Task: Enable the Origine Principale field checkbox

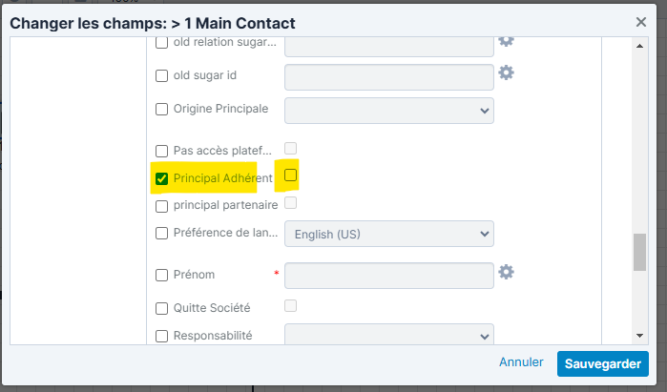Action: 161,109
